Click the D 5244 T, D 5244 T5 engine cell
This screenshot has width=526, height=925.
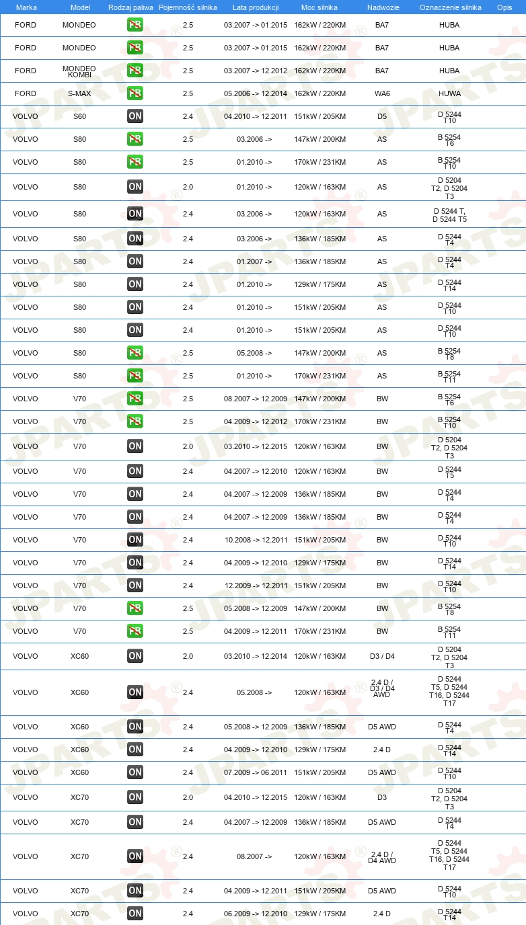(x=450, y=214)
